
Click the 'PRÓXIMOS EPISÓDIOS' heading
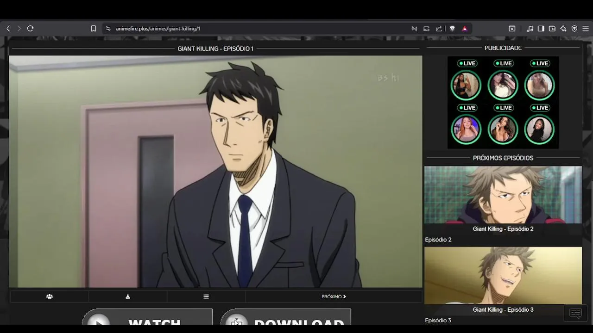503,158
